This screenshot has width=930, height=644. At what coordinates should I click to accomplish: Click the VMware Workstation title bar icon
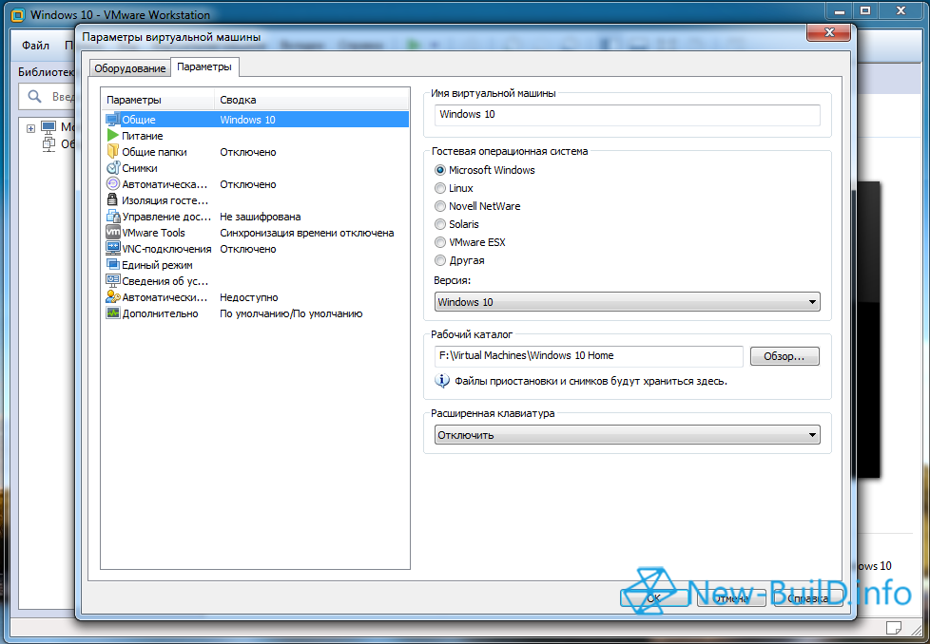coord(18,15)
